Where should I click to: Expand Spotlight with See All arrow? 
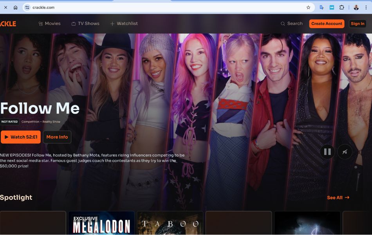(338, 197)
